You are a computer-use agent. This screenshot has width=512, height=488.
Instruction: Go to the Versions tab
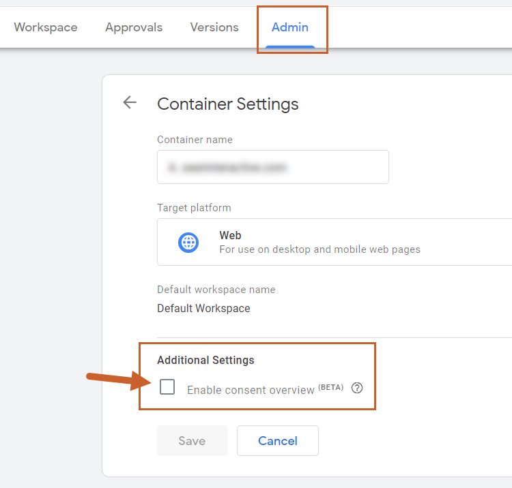[214, 27]
